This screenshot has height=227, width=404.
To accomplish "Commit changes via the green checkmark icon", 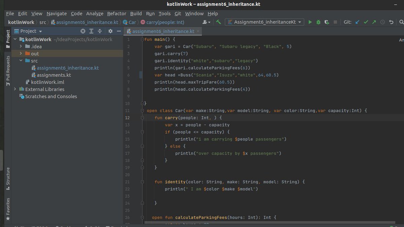I will coord(366,22).
